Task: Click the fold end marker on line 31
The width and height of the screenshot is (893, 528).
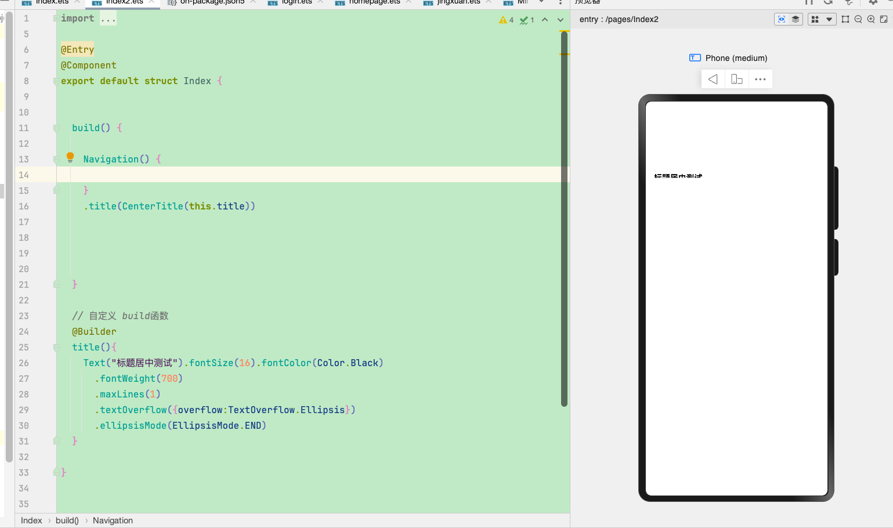Action: click(x=56, y=441)
